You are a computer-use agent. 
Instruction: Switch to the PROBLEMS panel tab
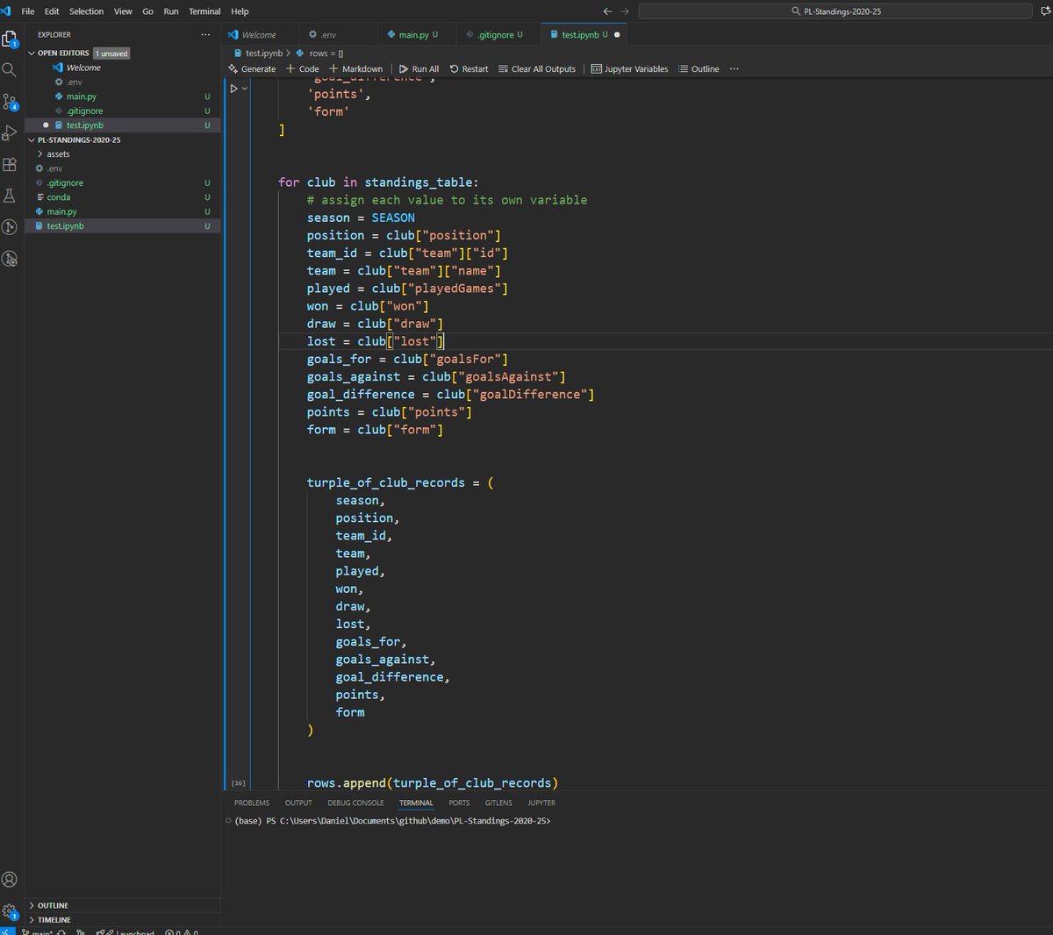tap(252, 803)
